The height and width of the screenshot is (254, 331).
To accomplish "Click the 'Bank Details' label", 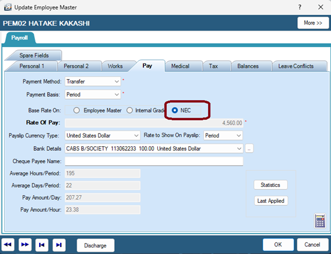I will [47, 149].
